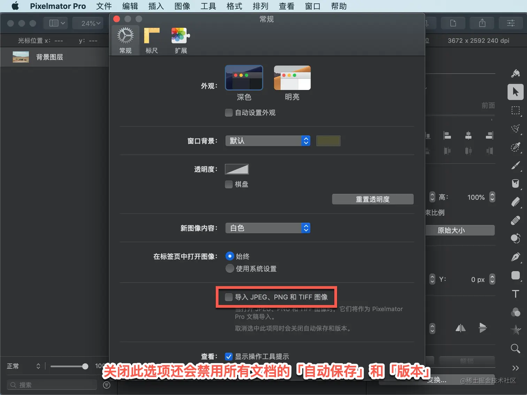Close the General preferences window
Viewport: 527px width, 395px height.
[x=117, y=19]
